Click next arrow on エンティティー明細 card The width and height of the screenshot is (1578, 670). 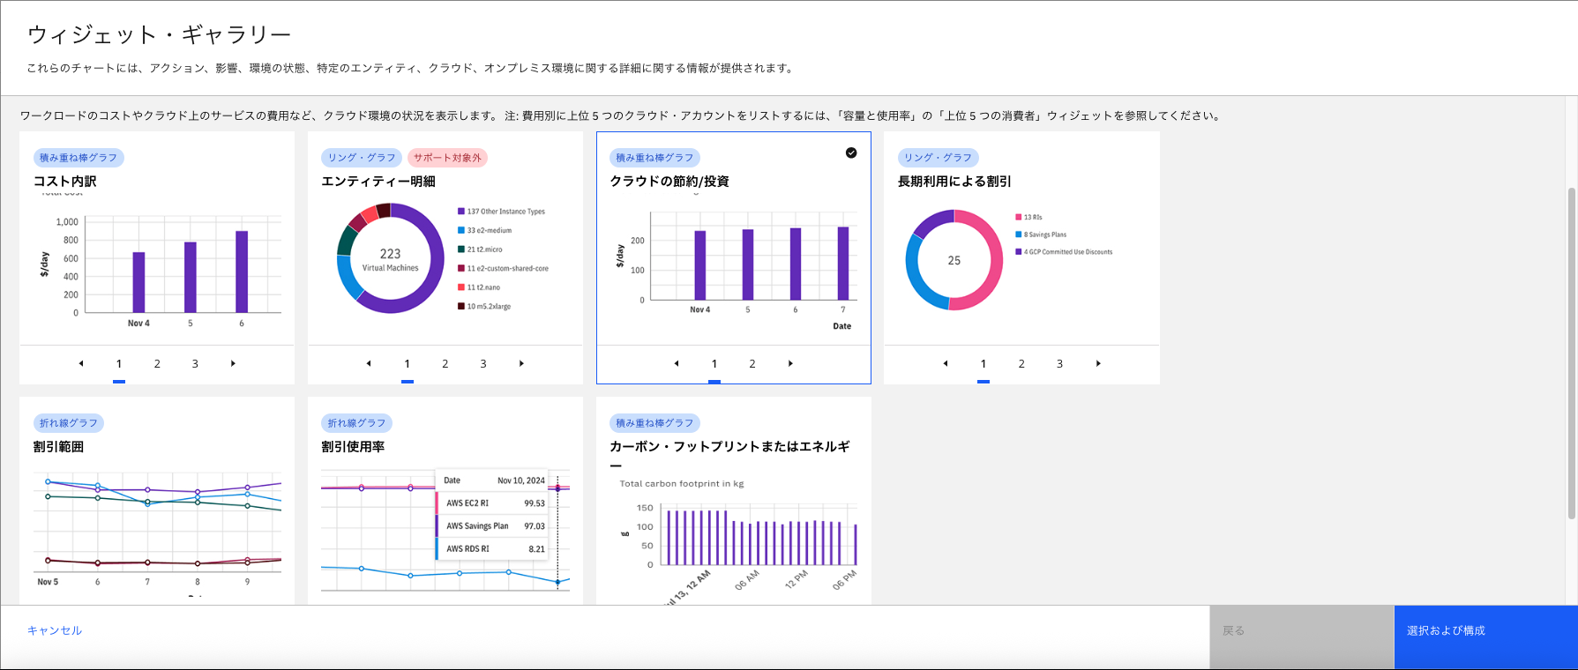click(x=521, y=363)
